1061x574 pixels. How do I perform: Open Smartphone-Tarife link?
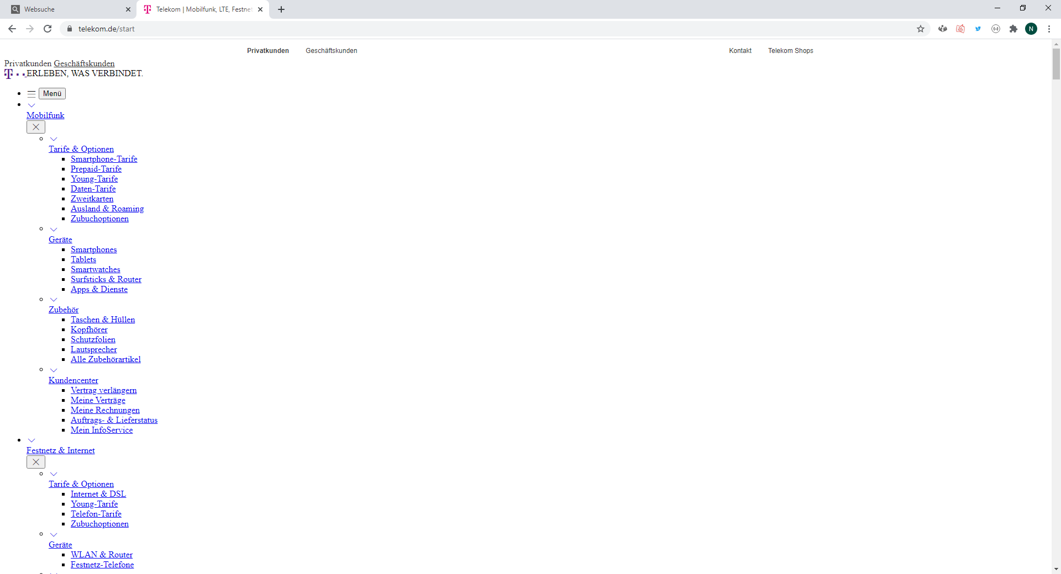104,159
